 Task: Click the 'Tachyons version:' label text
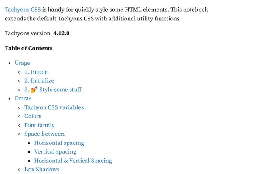pos(28,33)
